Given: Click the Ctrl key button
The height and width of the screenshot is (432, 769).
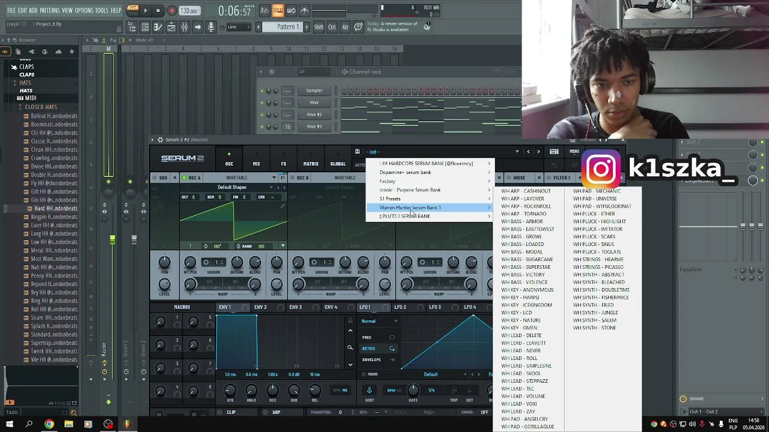Looking at the screenshot, I should pyautogui.click(x=332, y=27).
